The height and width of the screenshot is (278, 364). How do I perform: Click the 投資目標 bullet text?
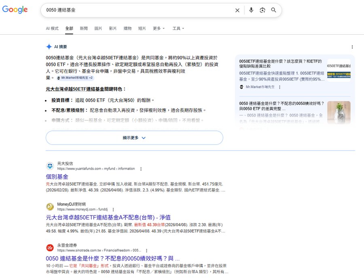point(103,100)
